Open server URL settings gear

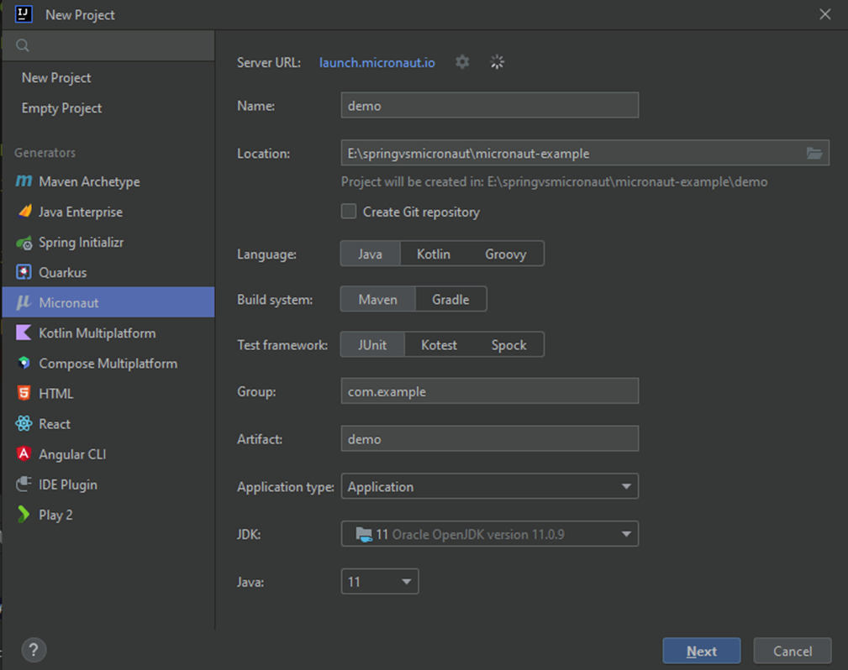tap(462, 62)
